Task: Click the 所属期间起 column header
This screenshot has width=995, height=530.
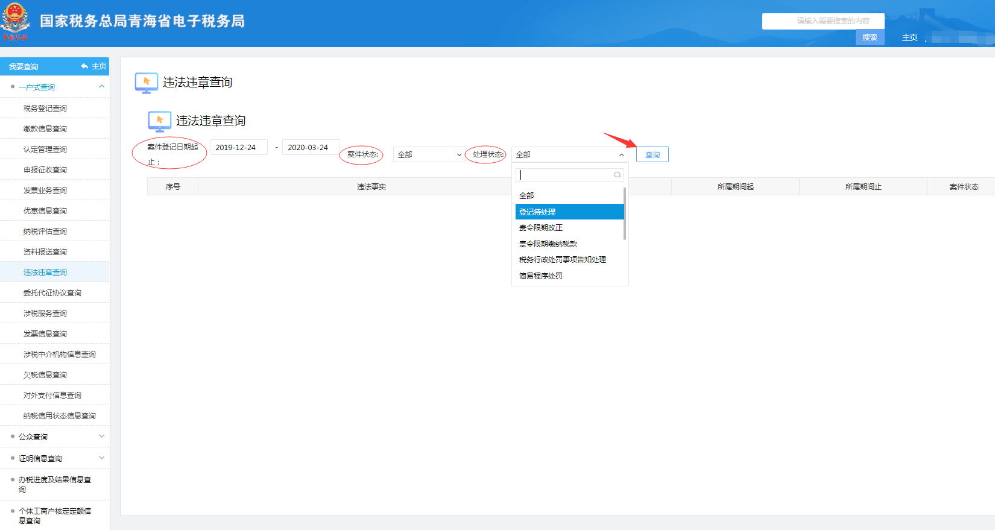Action: (x=736, y=187)
